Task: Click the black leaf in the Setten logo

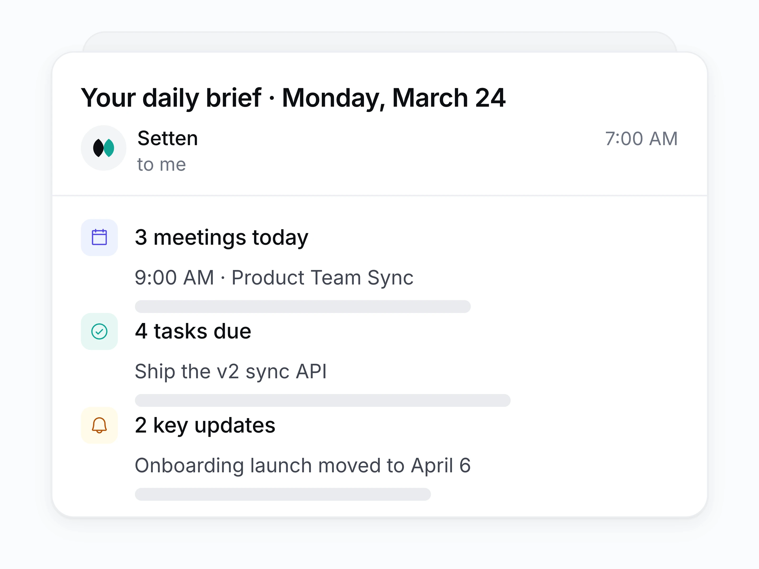Action: pyautogui.click(x=98, y=148)
